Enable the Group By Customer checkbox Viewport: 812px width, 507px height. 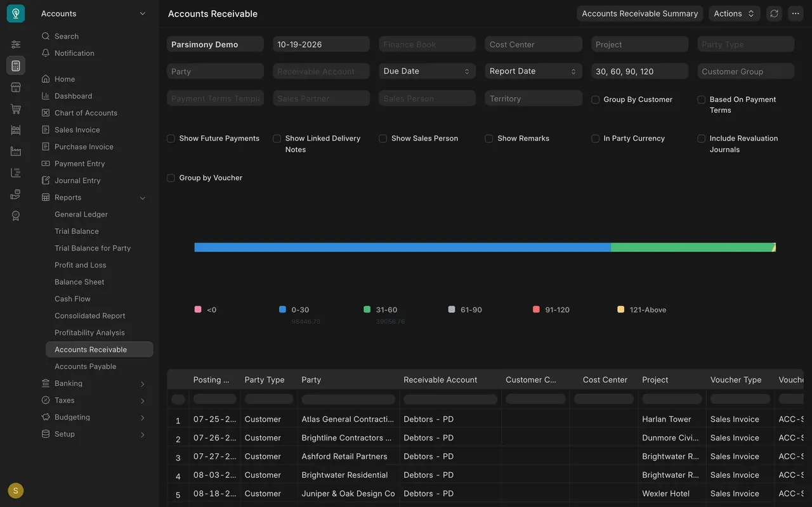pos(595,99)
